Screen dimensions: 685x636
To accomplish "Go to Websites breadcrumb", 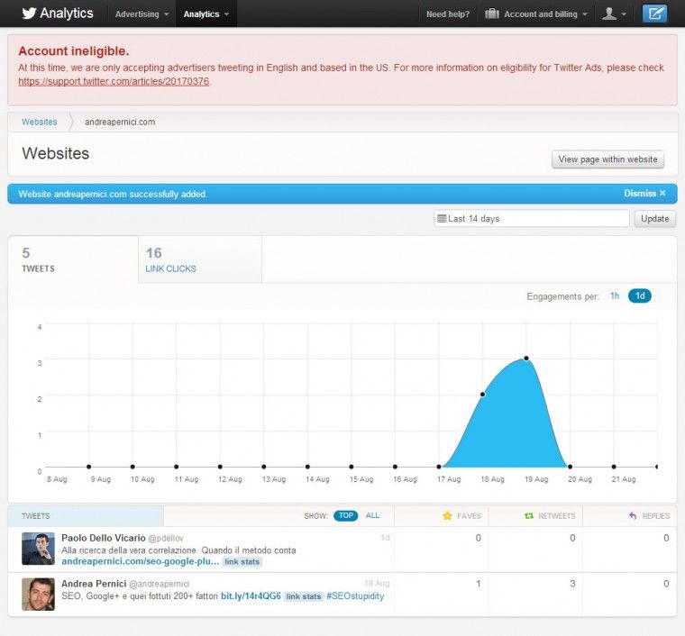I will [x=40, y=122].
